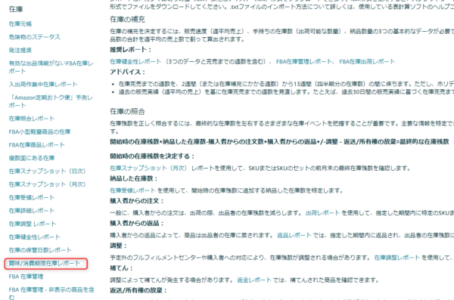Open sidebar 在庫スナップショット（日次）

(47, 172)
